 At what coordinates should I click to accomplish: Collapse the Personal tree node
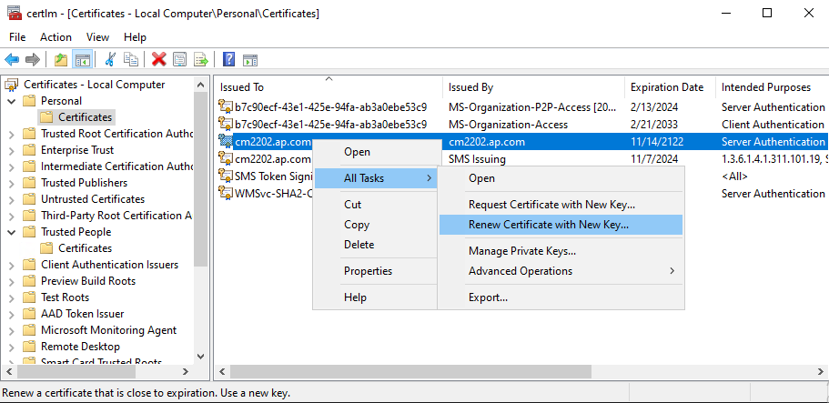tap(12, 101)
